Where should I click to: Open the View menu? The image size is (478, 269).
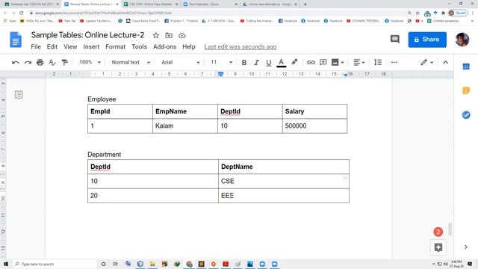point(70,46)
